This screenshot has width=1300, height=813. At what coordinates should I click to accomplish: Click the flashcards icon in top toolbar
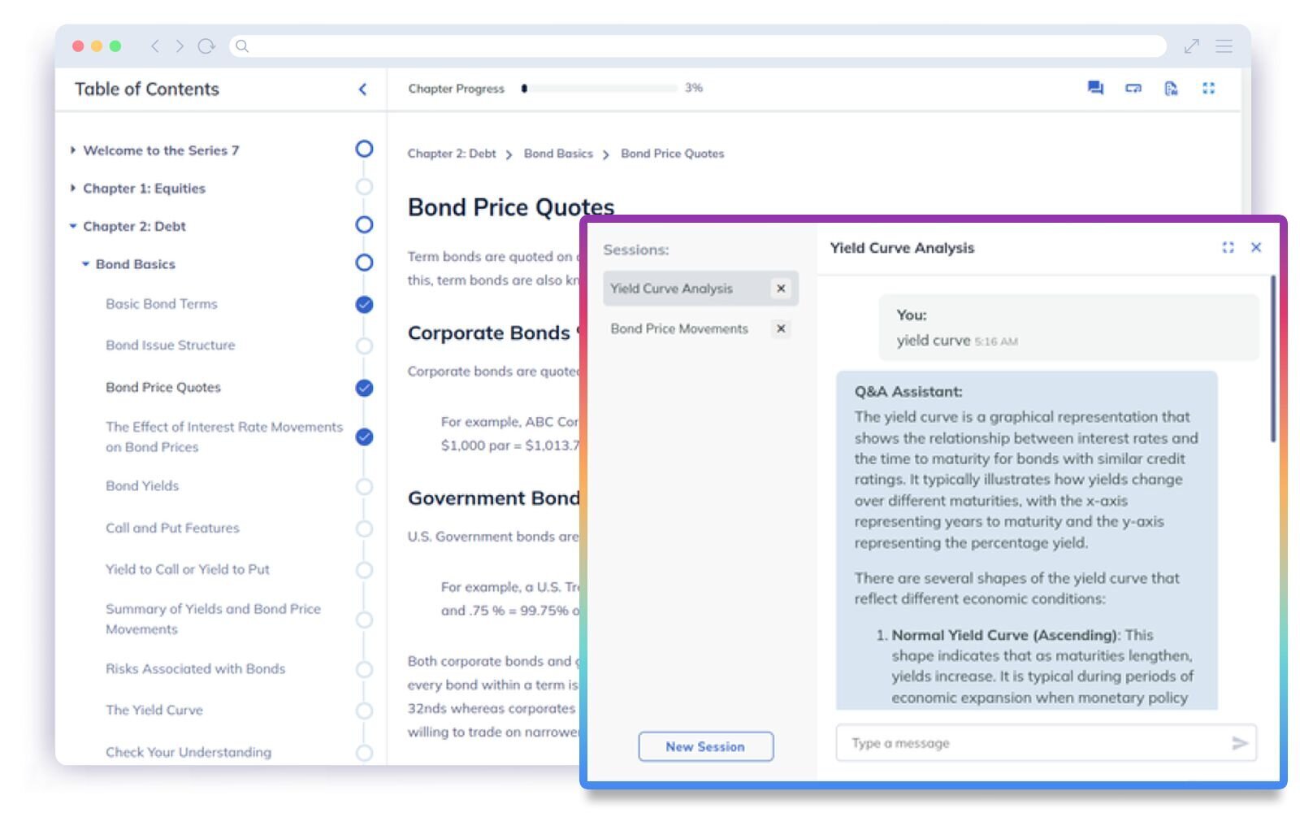(x=1133, y=88)
